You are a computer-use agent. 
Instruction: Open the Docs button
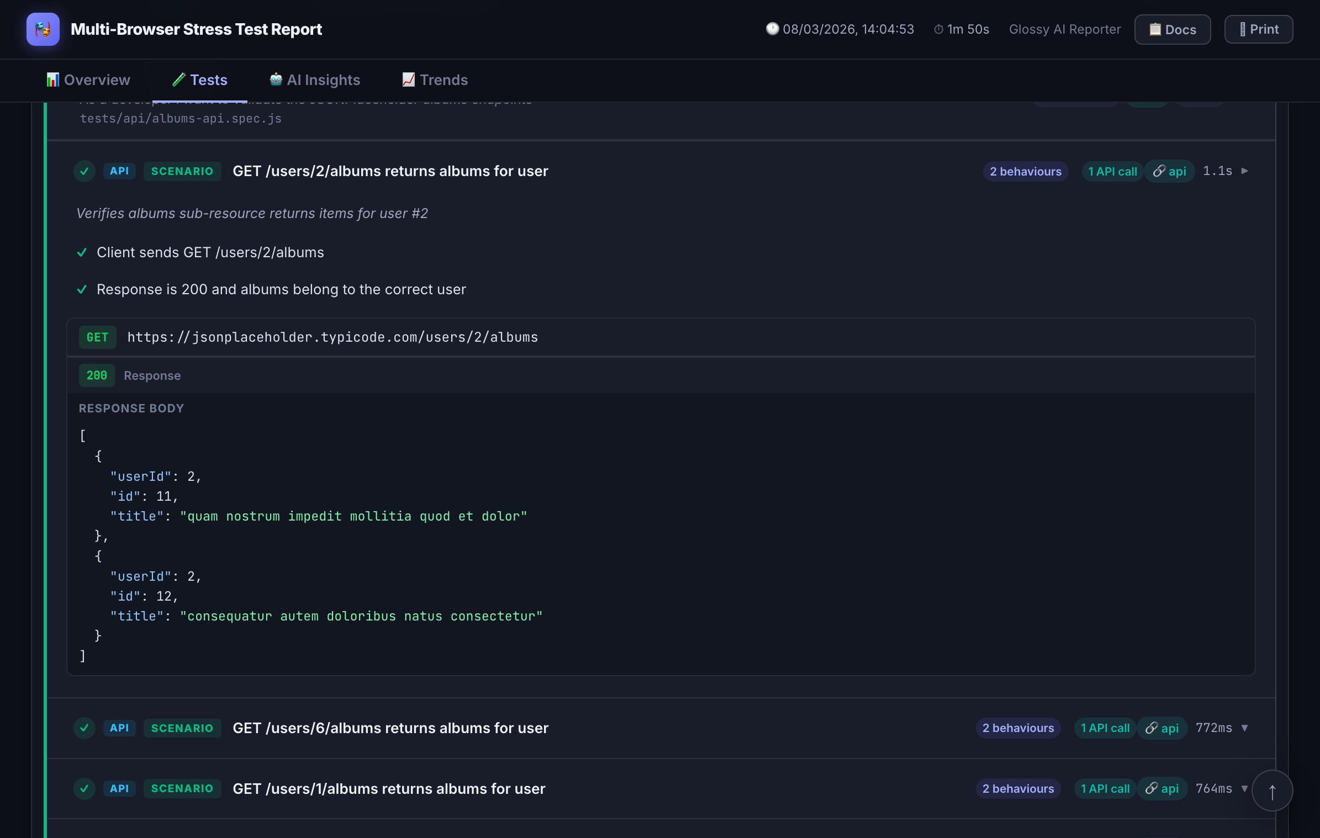1173,29
